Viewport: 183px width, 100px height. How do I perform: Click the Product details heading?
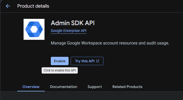click(x=33, y=6)
